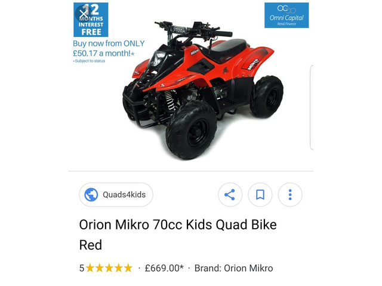
Task: Close the image viewer with the X icon
Action: (x=84, y=14)
